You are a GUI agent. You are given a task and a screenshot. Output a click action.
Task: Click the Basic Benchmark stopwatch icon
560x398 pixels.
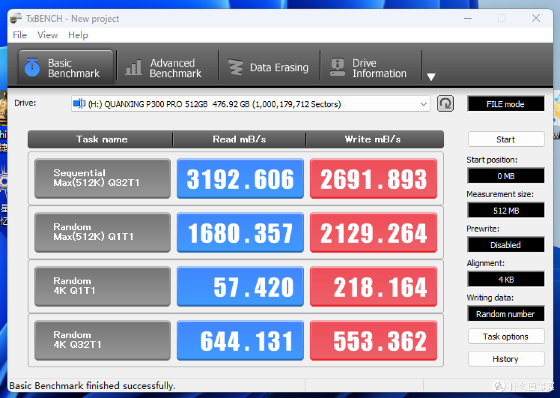click(x=32, y=67)
